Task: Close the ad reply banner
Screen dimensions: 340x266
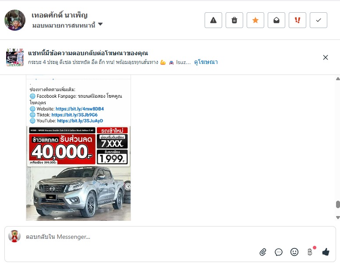Action: (325, 57)
